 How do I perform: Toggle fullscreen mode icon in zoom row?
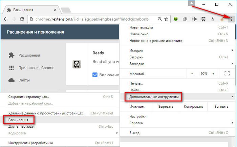(227, 73)
